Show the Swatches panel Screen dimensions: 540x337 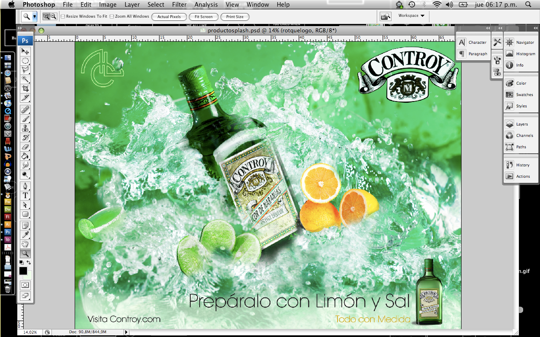[523, 94]
